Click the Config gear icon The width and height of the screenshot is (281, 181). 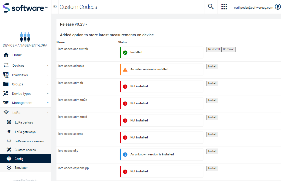point(9,159)
